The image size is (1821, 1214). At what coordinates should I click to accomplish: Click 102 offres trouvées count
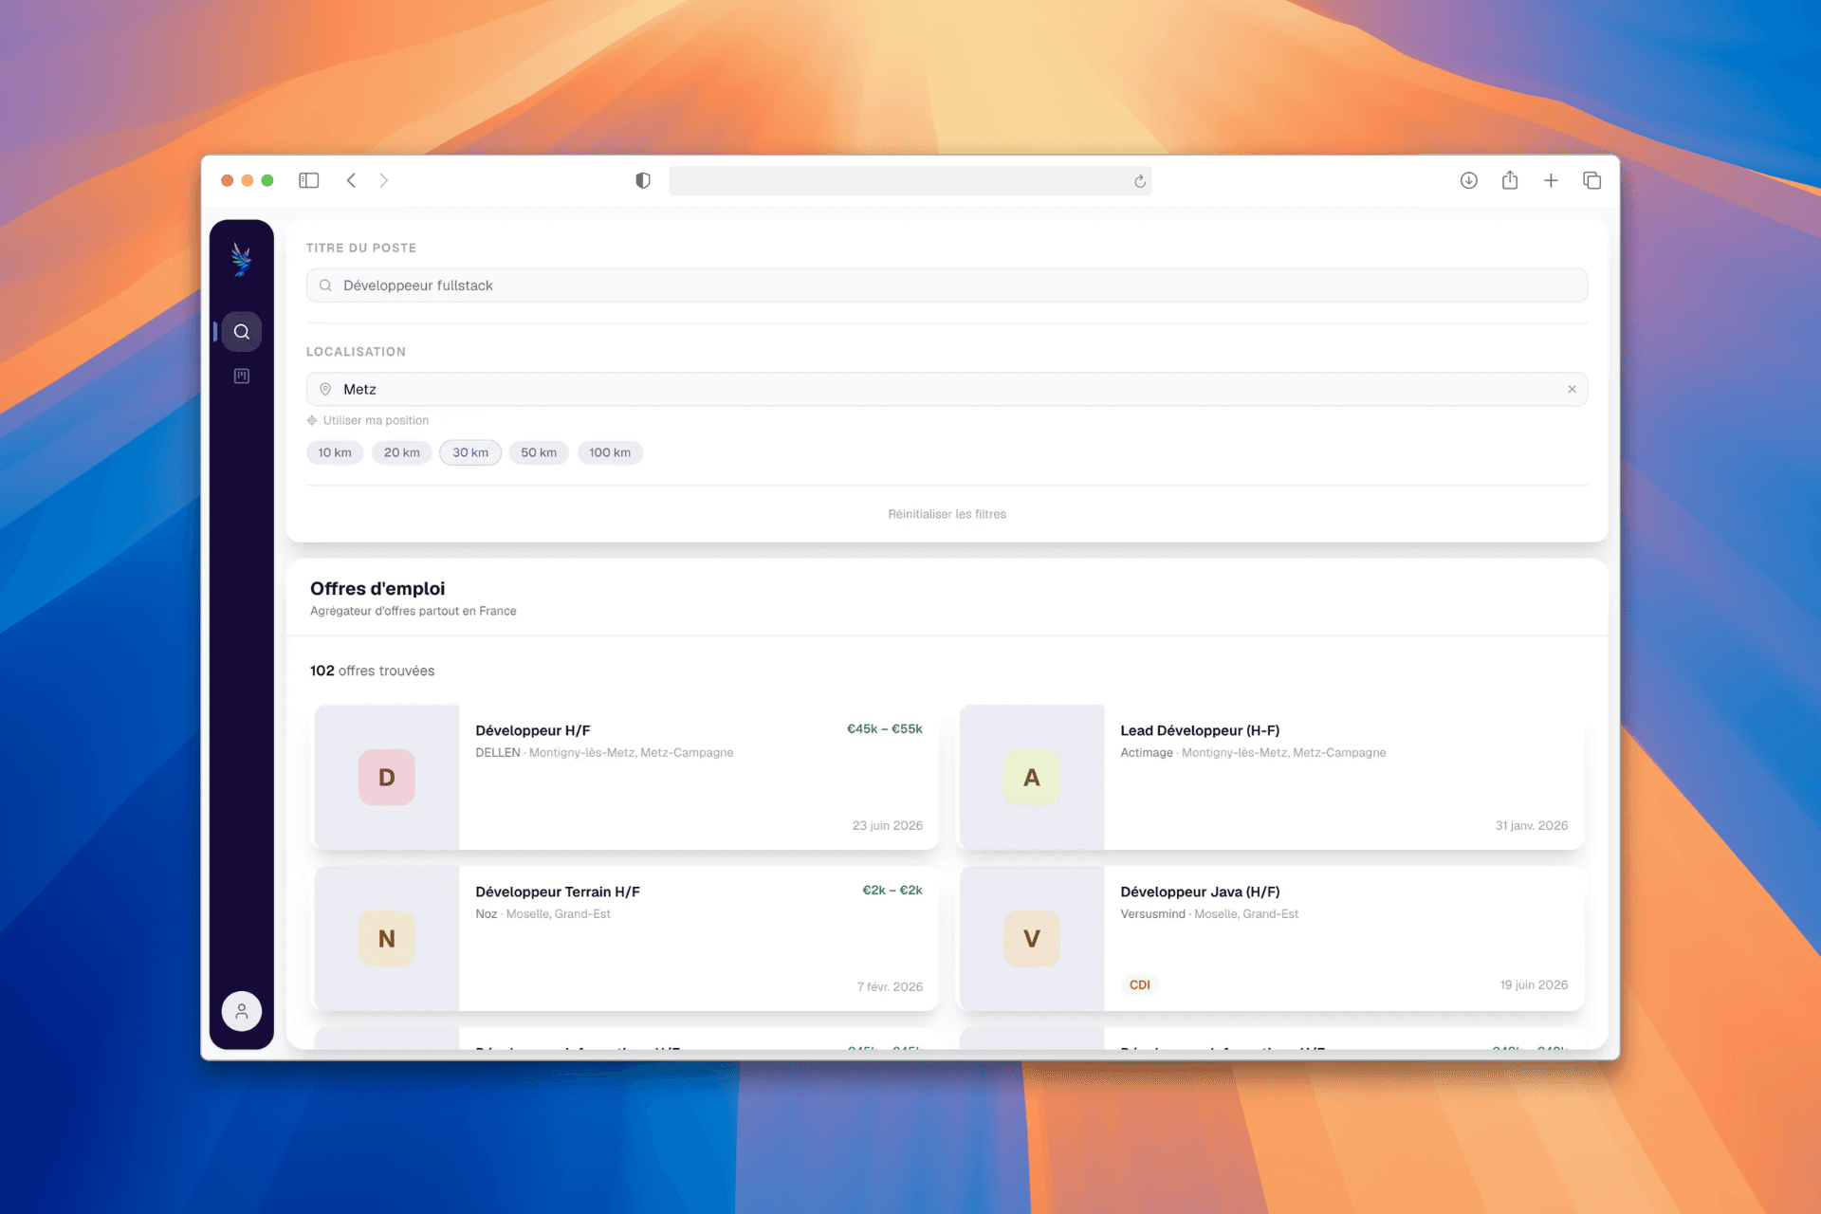[x=372, y=671]
